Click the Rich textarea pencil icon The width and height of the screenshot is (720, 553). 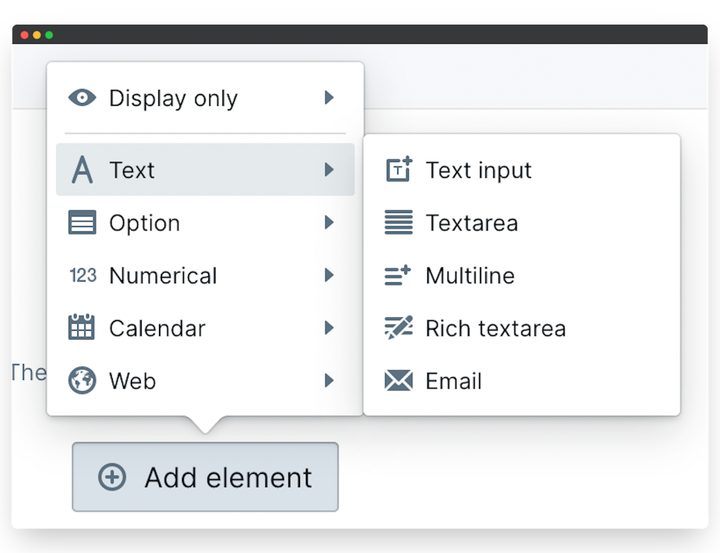pyautogui.click(x=398, y=327)
